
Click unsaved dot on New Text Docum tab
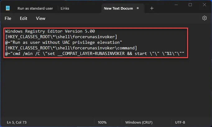pyautogui.click(x=137, y=8)
